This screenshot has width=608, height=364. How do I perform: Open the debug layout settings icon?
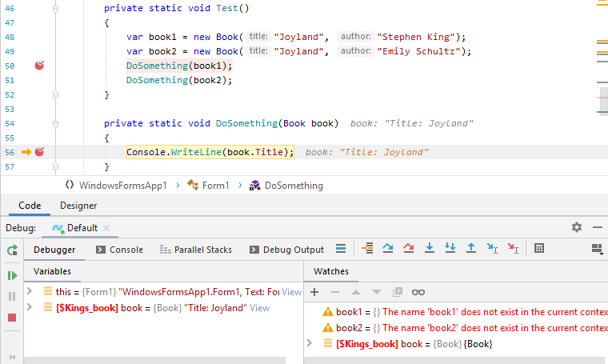pyautogui.click(x=597, y=249)
